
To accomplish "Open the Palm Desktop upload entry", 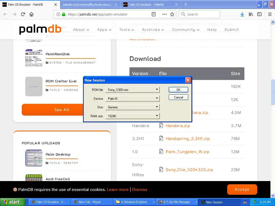I will pyautogui.click(x=58, y=154).
